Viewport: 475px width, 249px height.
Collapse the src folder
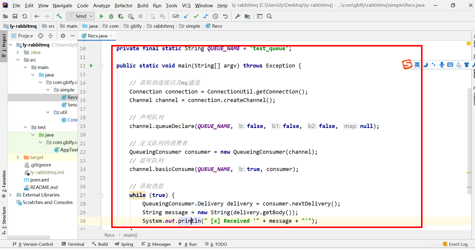coord(18,60)
